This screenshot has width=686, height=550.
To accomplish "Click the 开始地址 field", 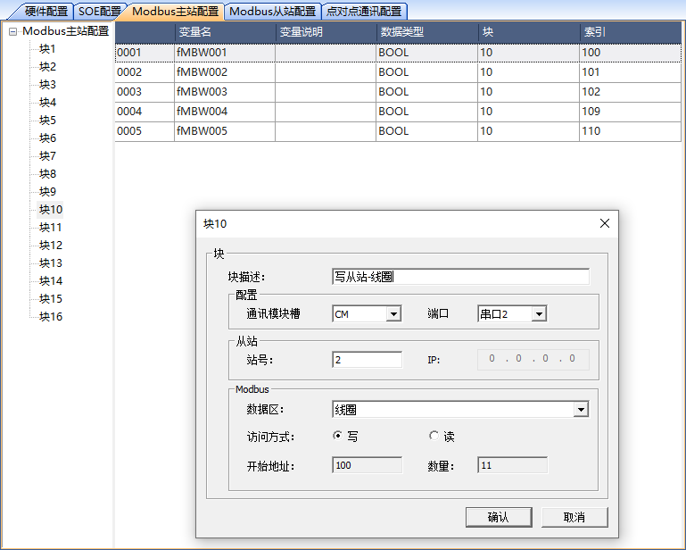I will pyautogui.click(x=367, y=465).
